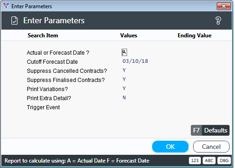Click the OK button
Viewport: 235px width, 168px height.
170,147
